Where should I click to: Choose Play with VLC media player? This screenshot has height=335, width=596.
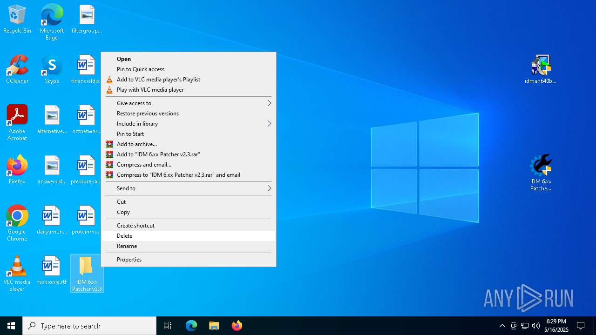point(189,90)
